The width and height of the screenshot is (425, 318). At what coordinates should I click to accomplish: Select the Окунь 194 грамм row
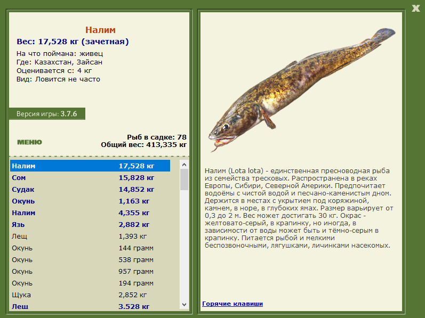90,283
